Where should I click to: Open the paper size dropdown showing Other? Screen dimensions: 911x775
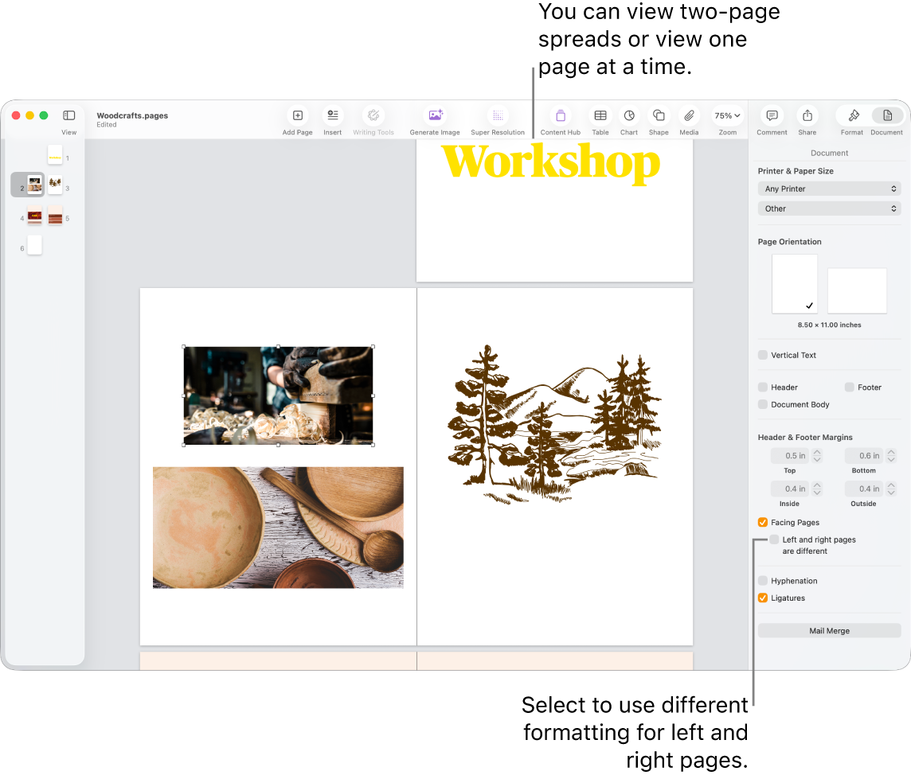tap(829, 208)
